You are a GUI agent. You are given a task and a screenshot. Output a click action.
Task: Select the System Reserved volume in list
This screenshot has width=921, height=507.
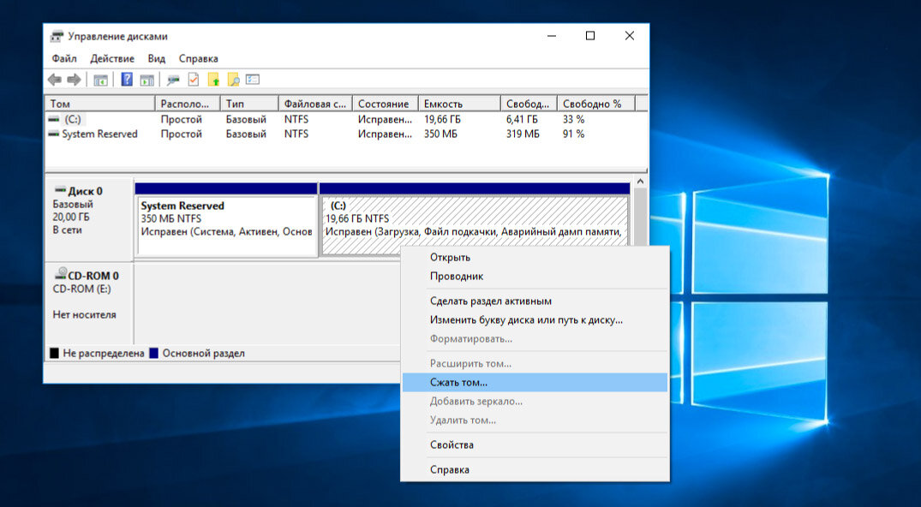[100, 134]
